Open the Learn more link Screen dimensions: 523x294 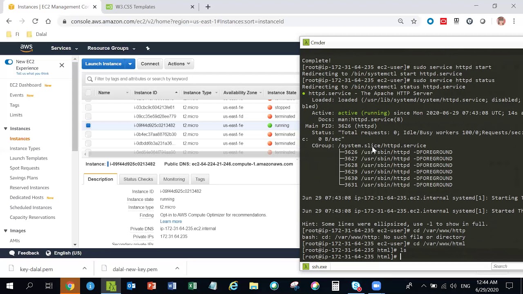tap(171, 221)
